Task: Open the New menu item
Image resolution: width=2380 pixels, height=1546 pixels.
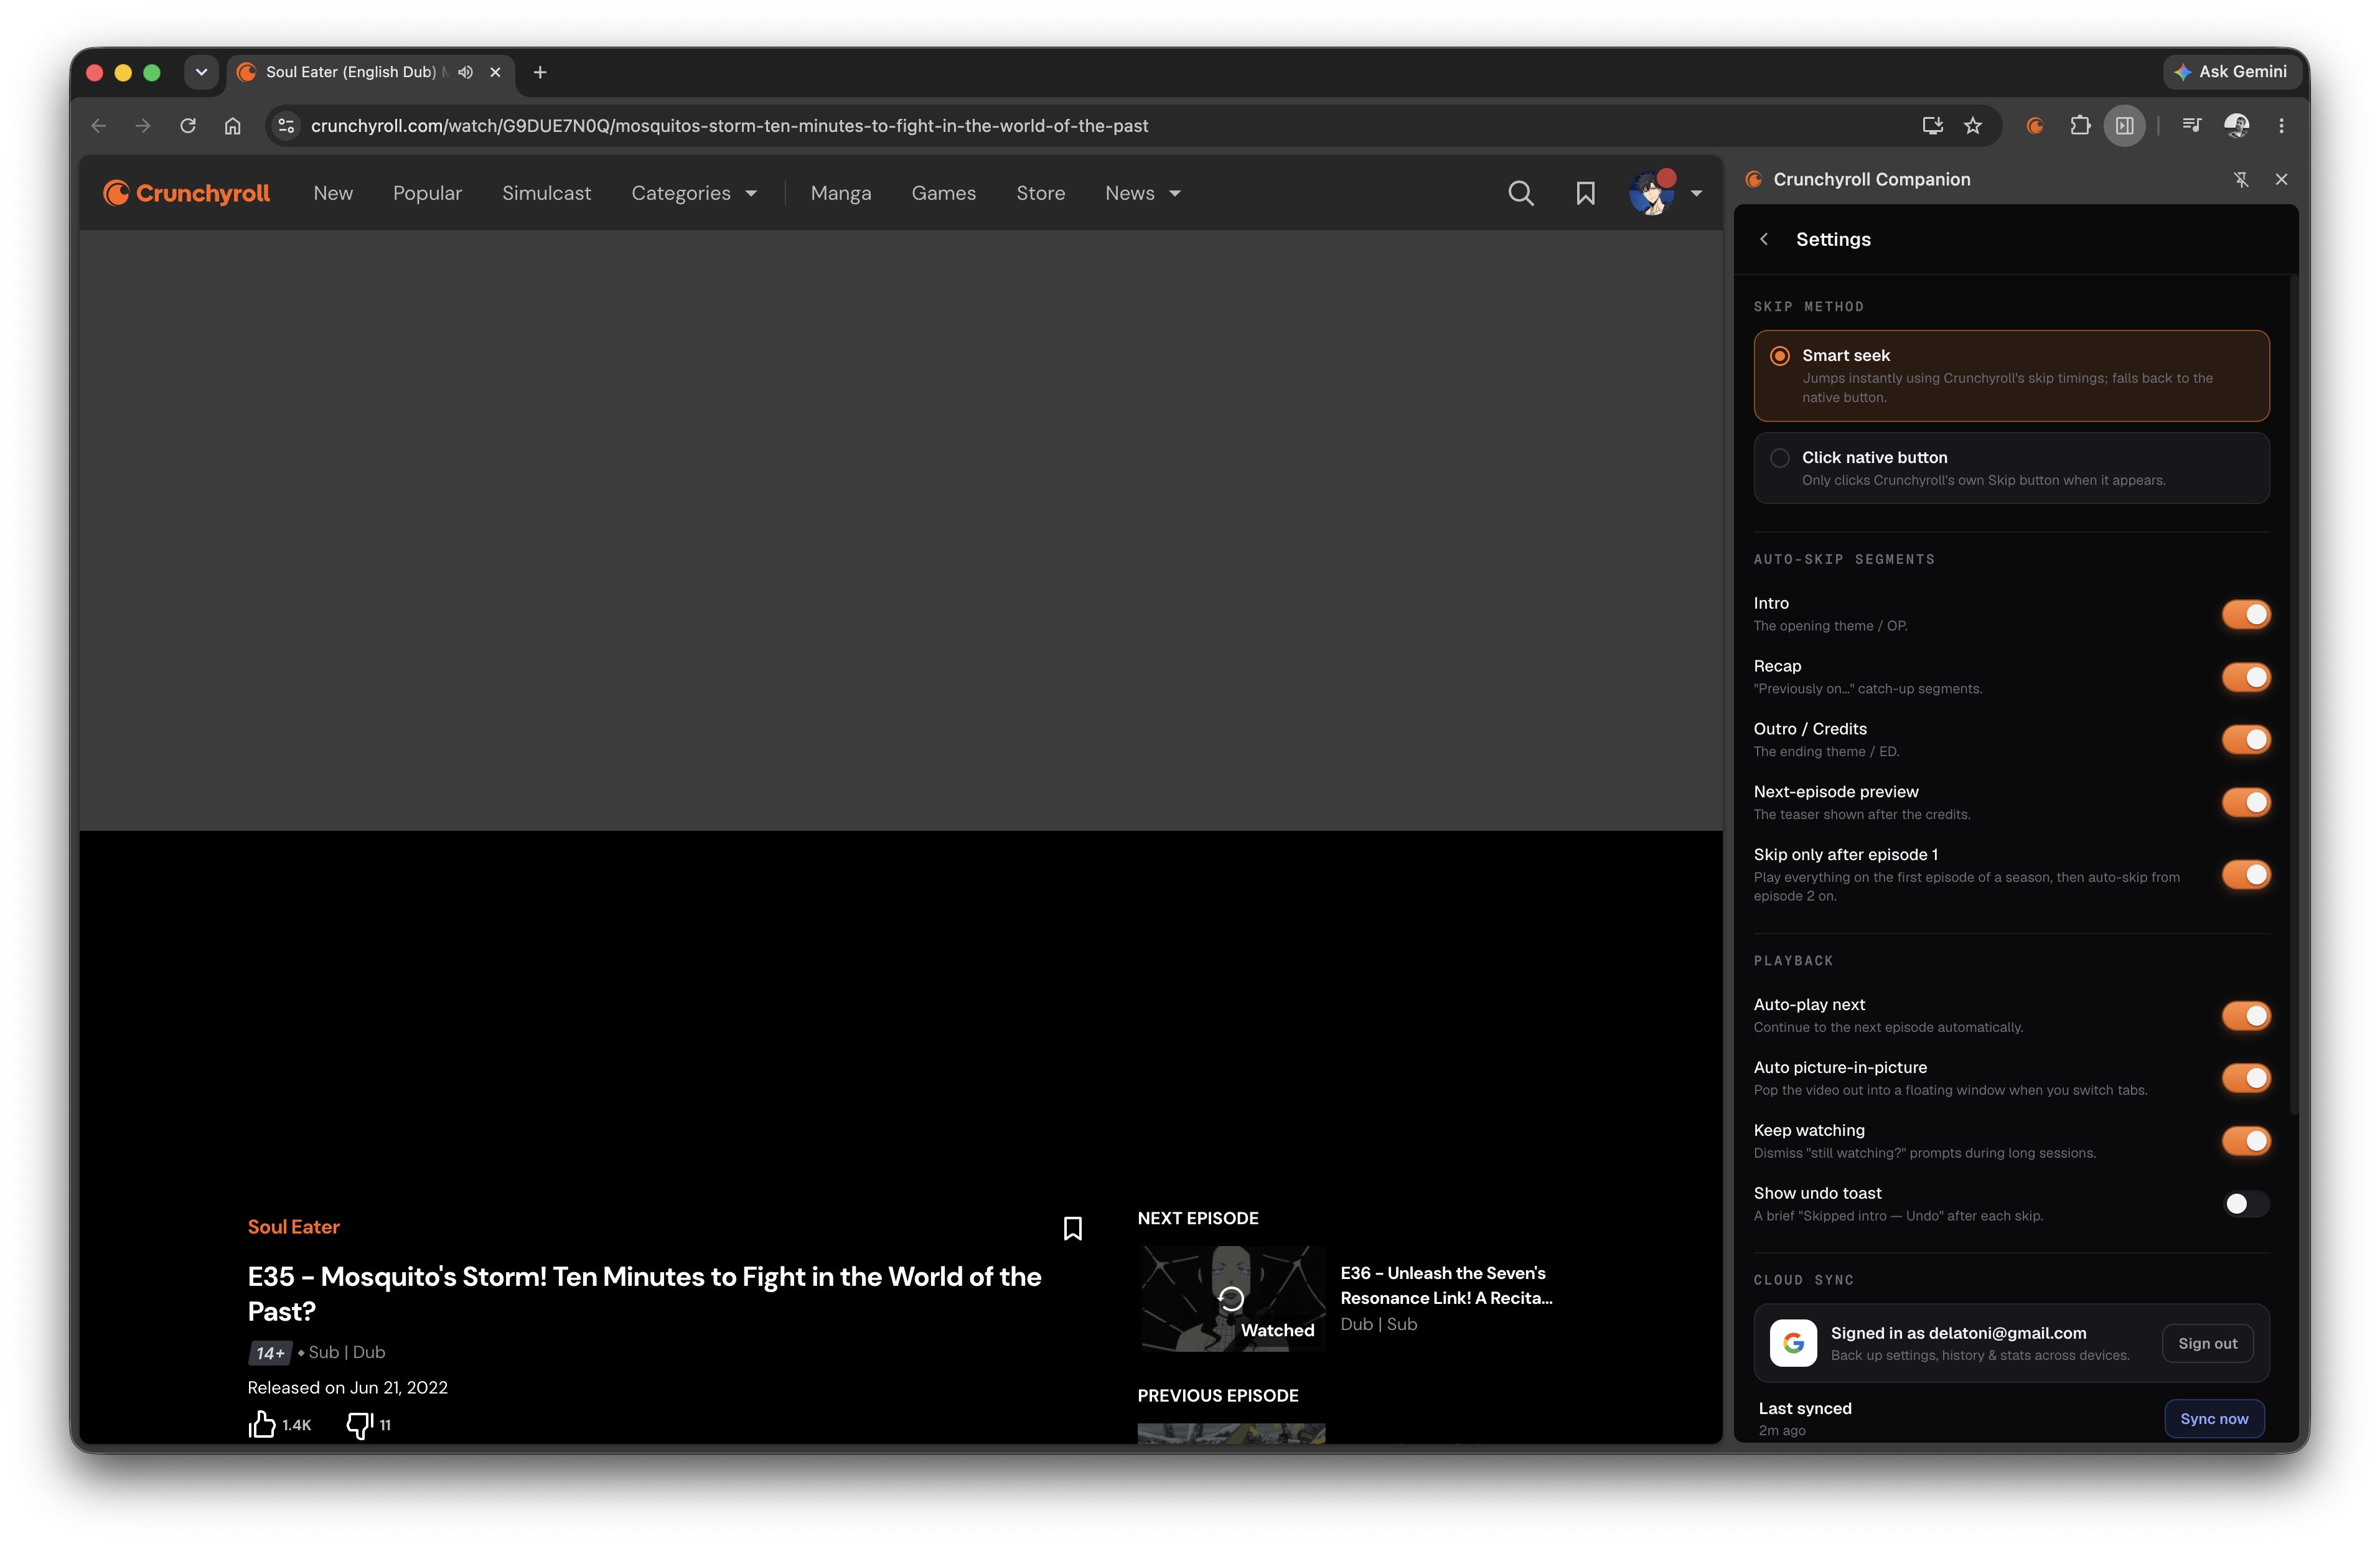Action: click(x=333, y=193)
